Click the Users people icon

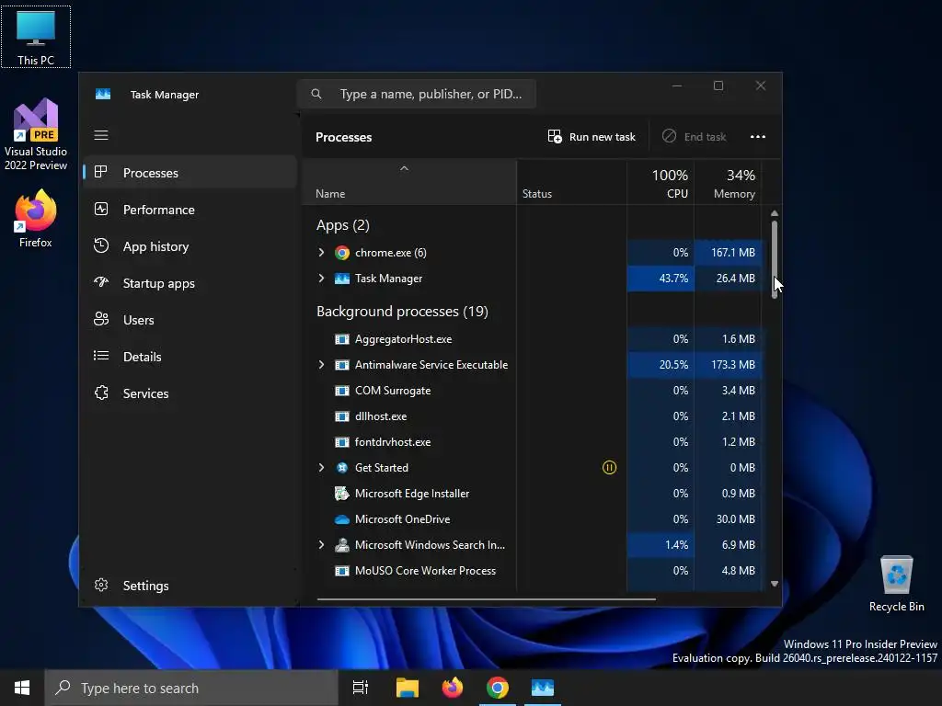[101, 319]
